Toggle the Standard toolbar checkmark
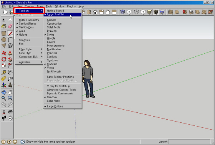Image resolution: width=215 pixels, height=145 pixels. point(63,64)
